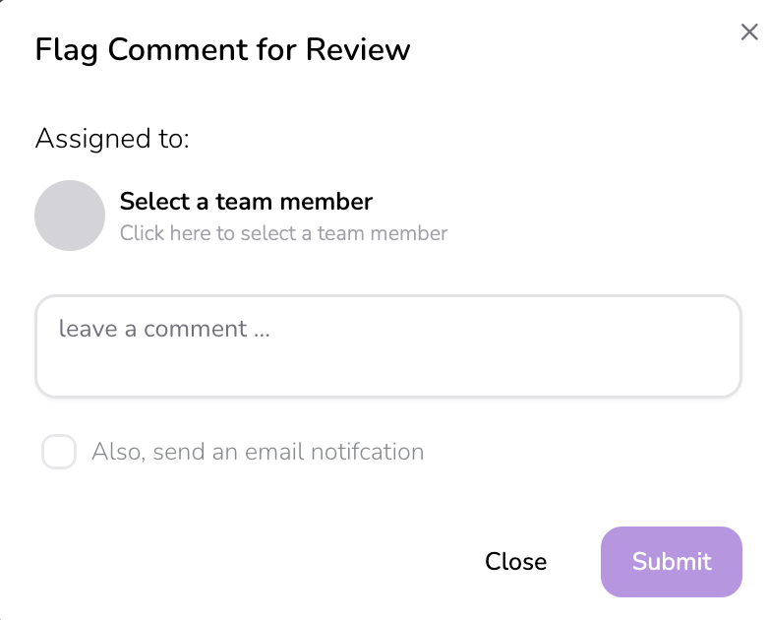This screenshot has height=620, width=769.
Task: Close the Flag Comment dialog using top-right X
Action: [x=749, y=32]
